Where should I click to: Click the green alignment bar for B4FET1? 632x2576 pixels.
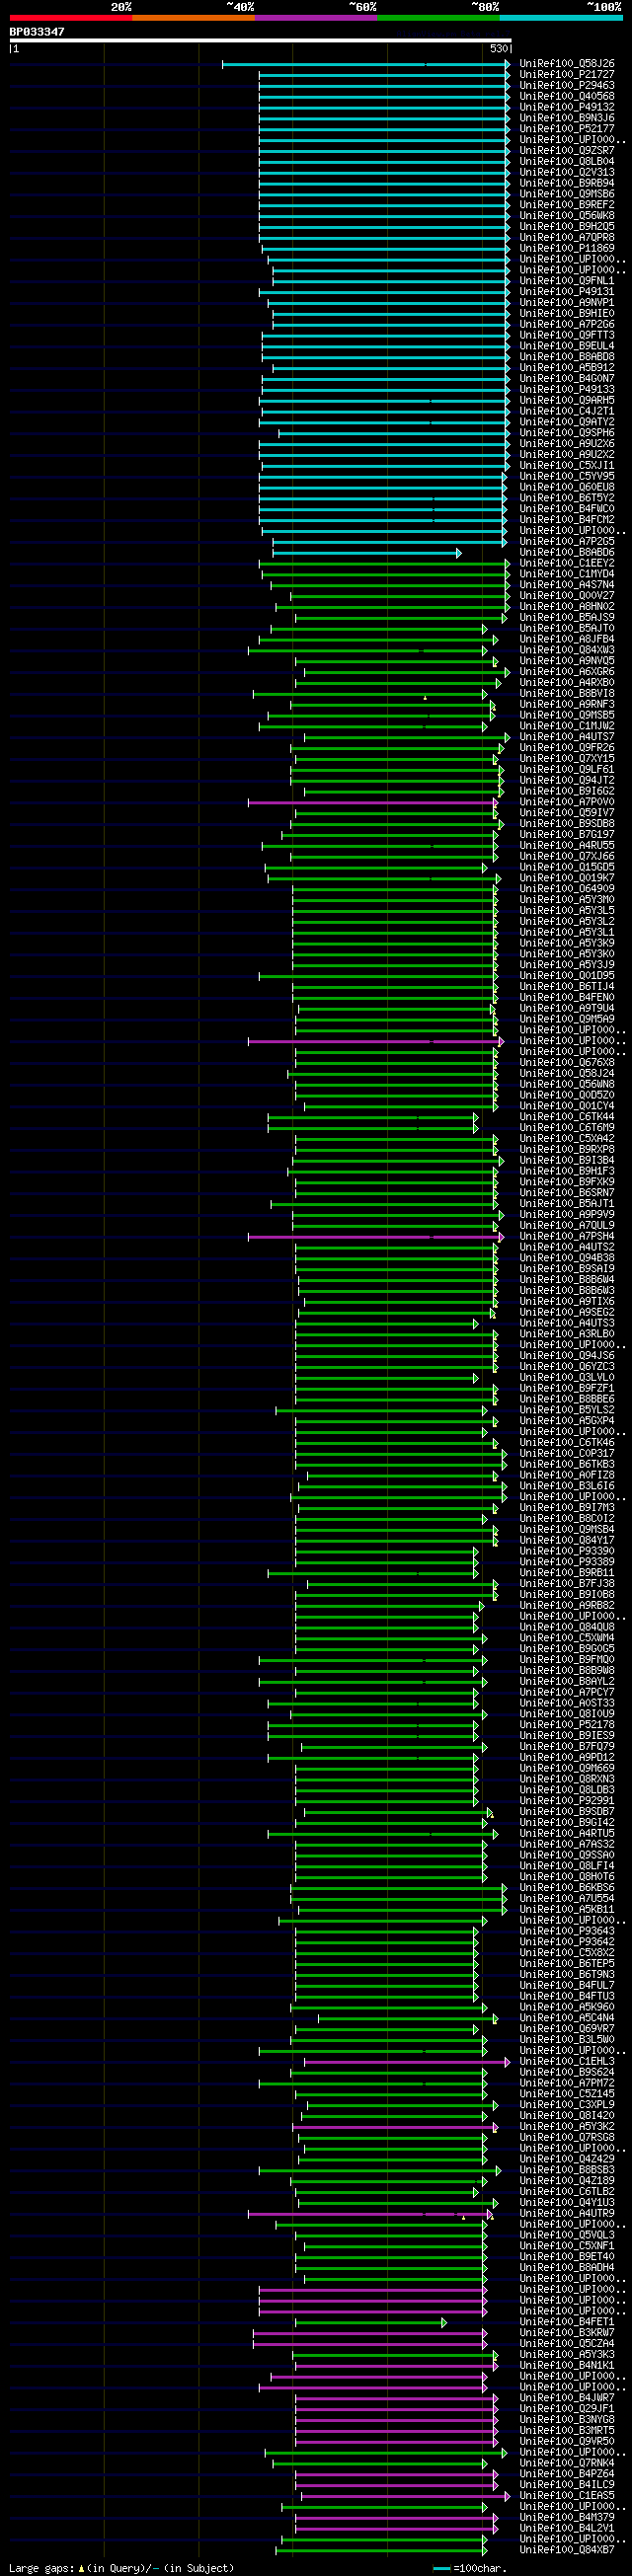pyautogui.click(x=372, y=2323)
